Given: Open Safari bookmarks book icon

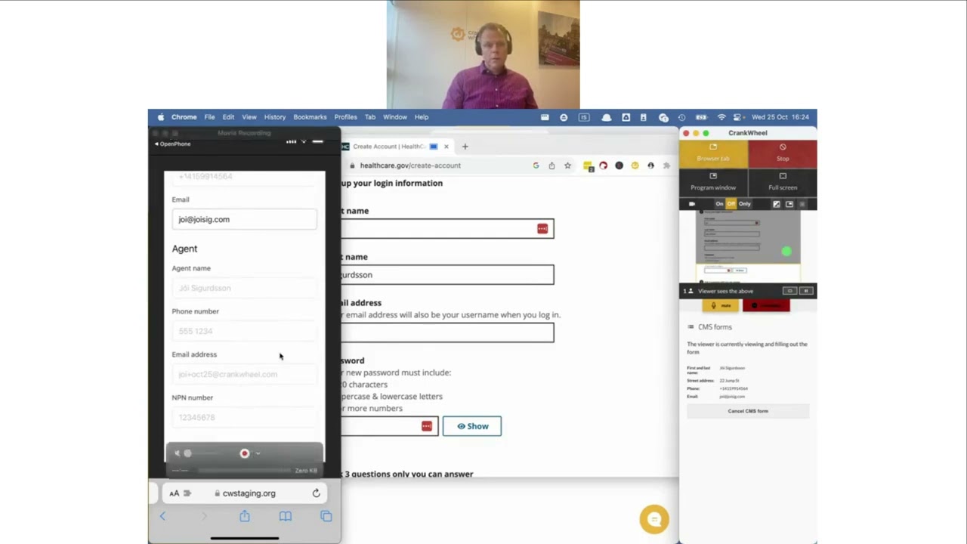Looking at the screenshot, I should click(285, 516).
